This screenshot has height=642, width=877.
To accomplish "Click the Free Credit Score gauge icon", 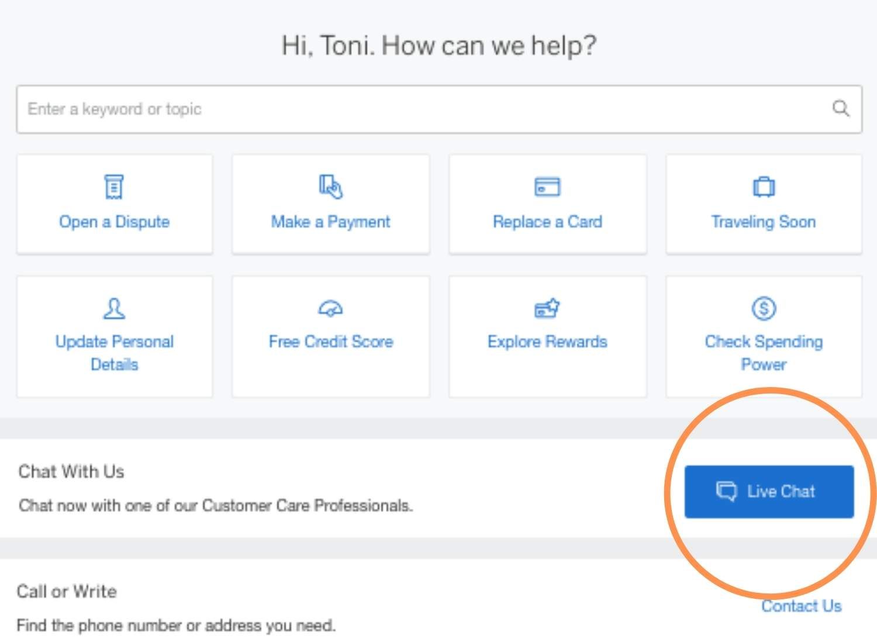I will pyautogui.click(x=330, y=308).
